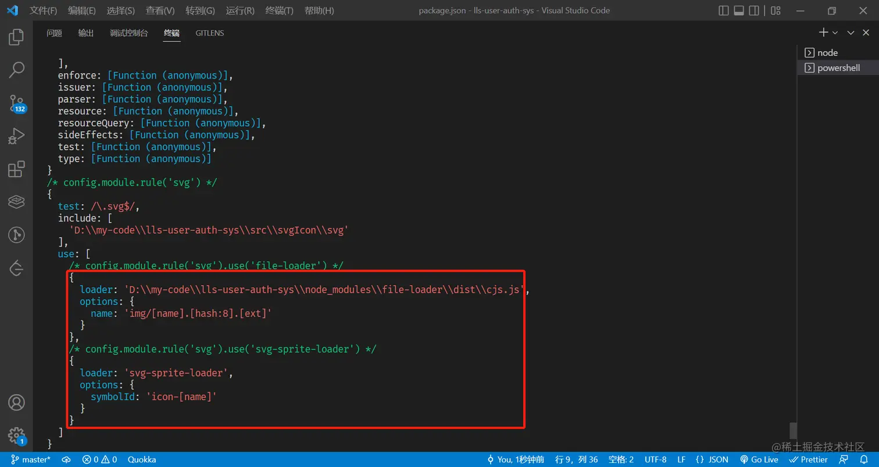Open the Search view in activity bar
Image resolution: width=879 pixels, height=467 pixels.
16,70
